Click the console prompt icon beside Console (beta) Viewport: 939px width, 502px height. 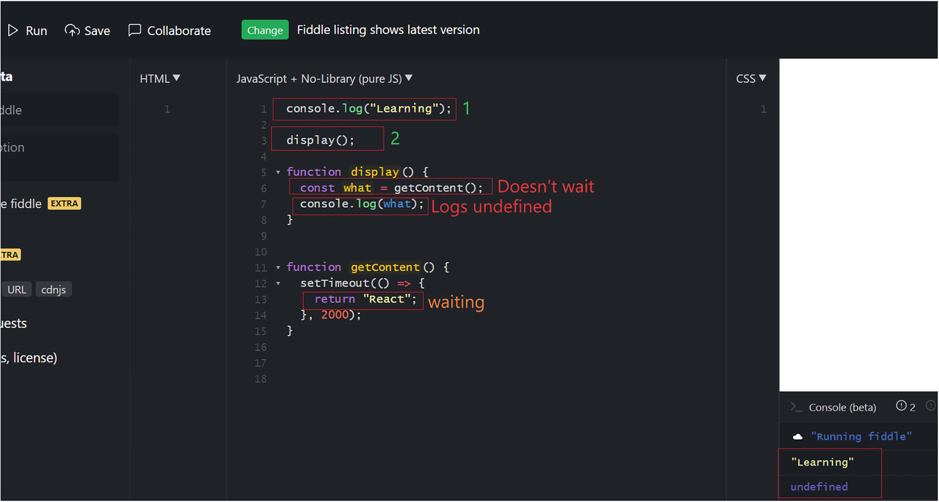(796, 407)
